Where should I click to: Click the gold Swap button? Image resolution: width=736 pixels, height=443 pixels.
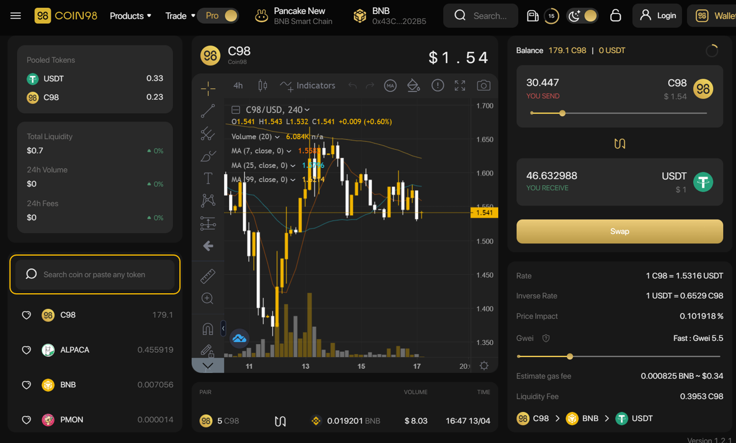click(620, 231)
